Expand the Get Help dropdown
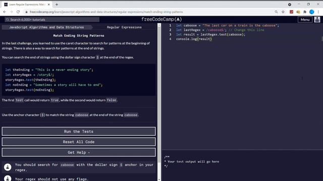Screen dimensions: 323x181 tap(79, 152)
